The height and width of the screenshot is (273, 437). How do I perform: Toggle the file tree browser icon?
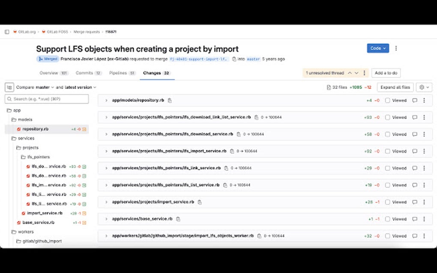coord(9,87)
